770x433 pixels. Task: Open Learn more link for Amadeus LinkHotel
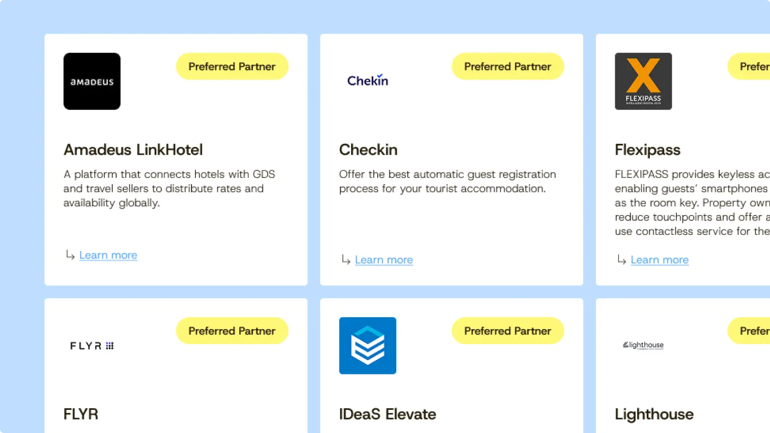[x=108, y=255]
